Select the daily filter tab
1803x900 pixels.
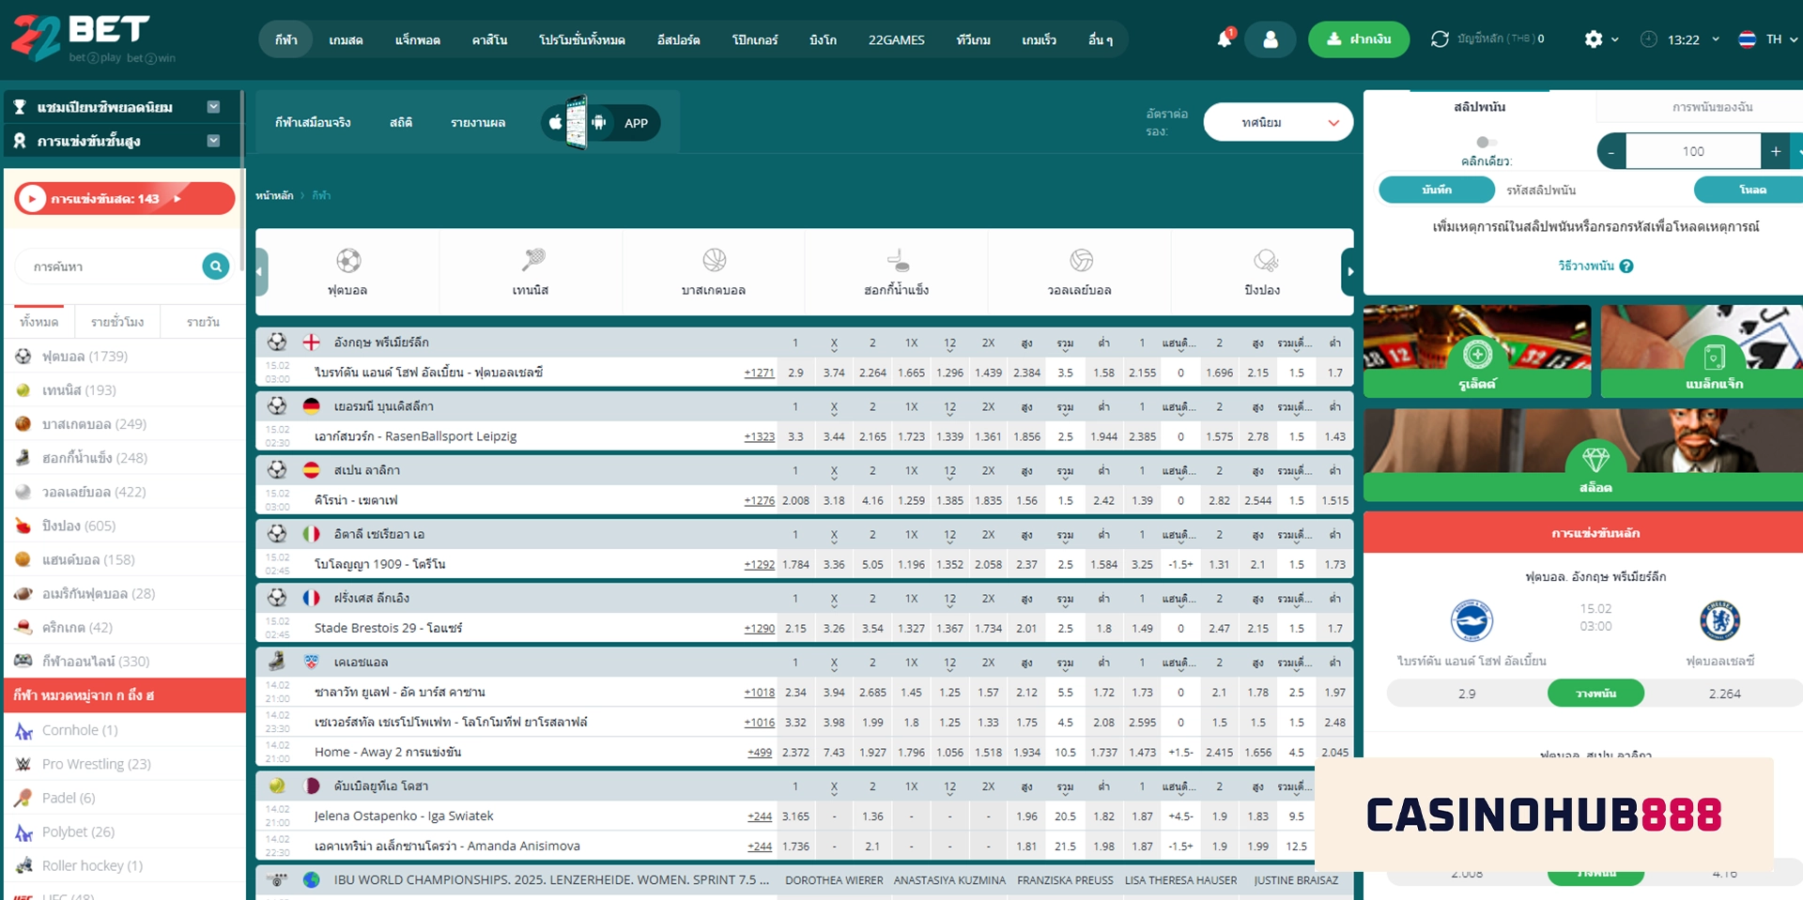coord(203,322)
